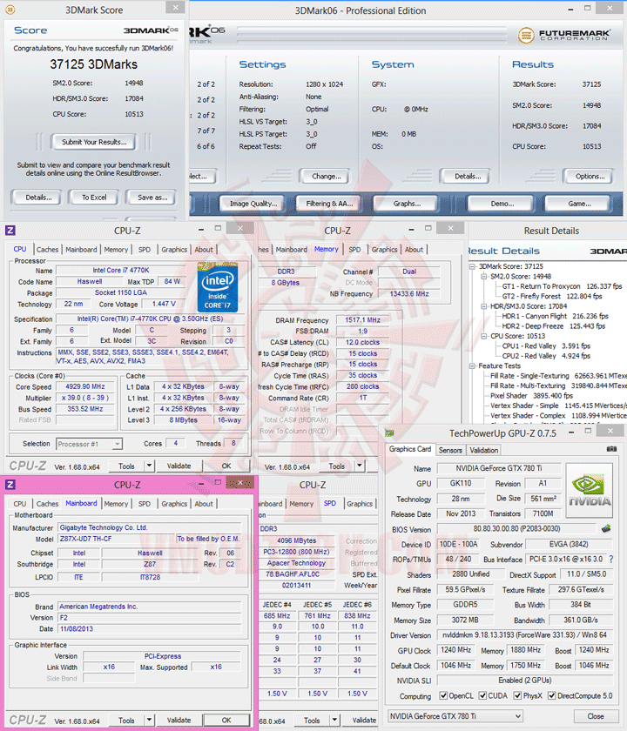
Task: Open the Tools arrow in the CPU-Z Memory window
Action: click(360, 466)
